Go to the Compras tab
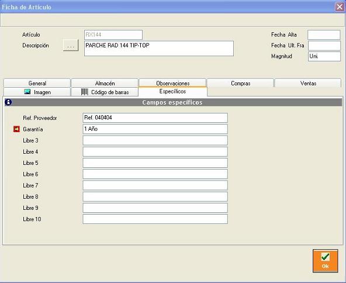 point(240,83)
